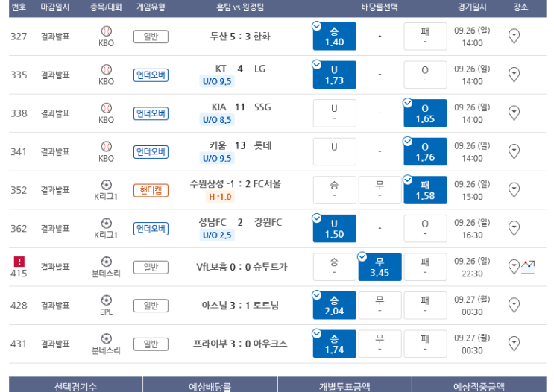This screenshot has width=554, height=392.
Task: Click KBO baseball icon in row 338
Action: click(x=107, y=108)
